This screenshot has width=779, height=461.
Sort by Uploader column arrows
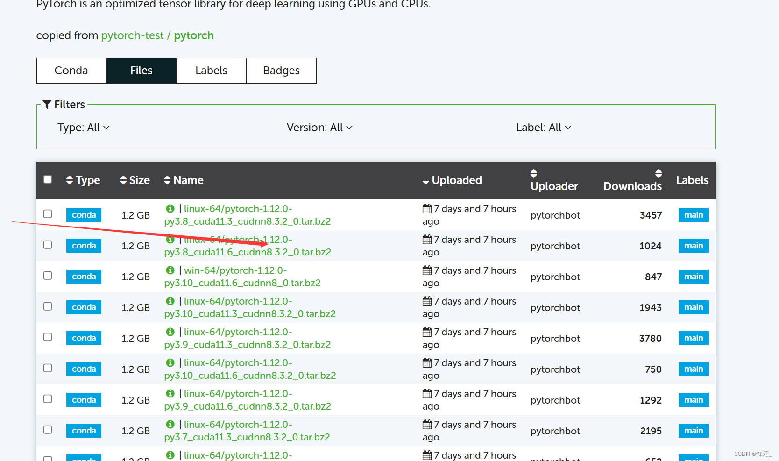534,173
